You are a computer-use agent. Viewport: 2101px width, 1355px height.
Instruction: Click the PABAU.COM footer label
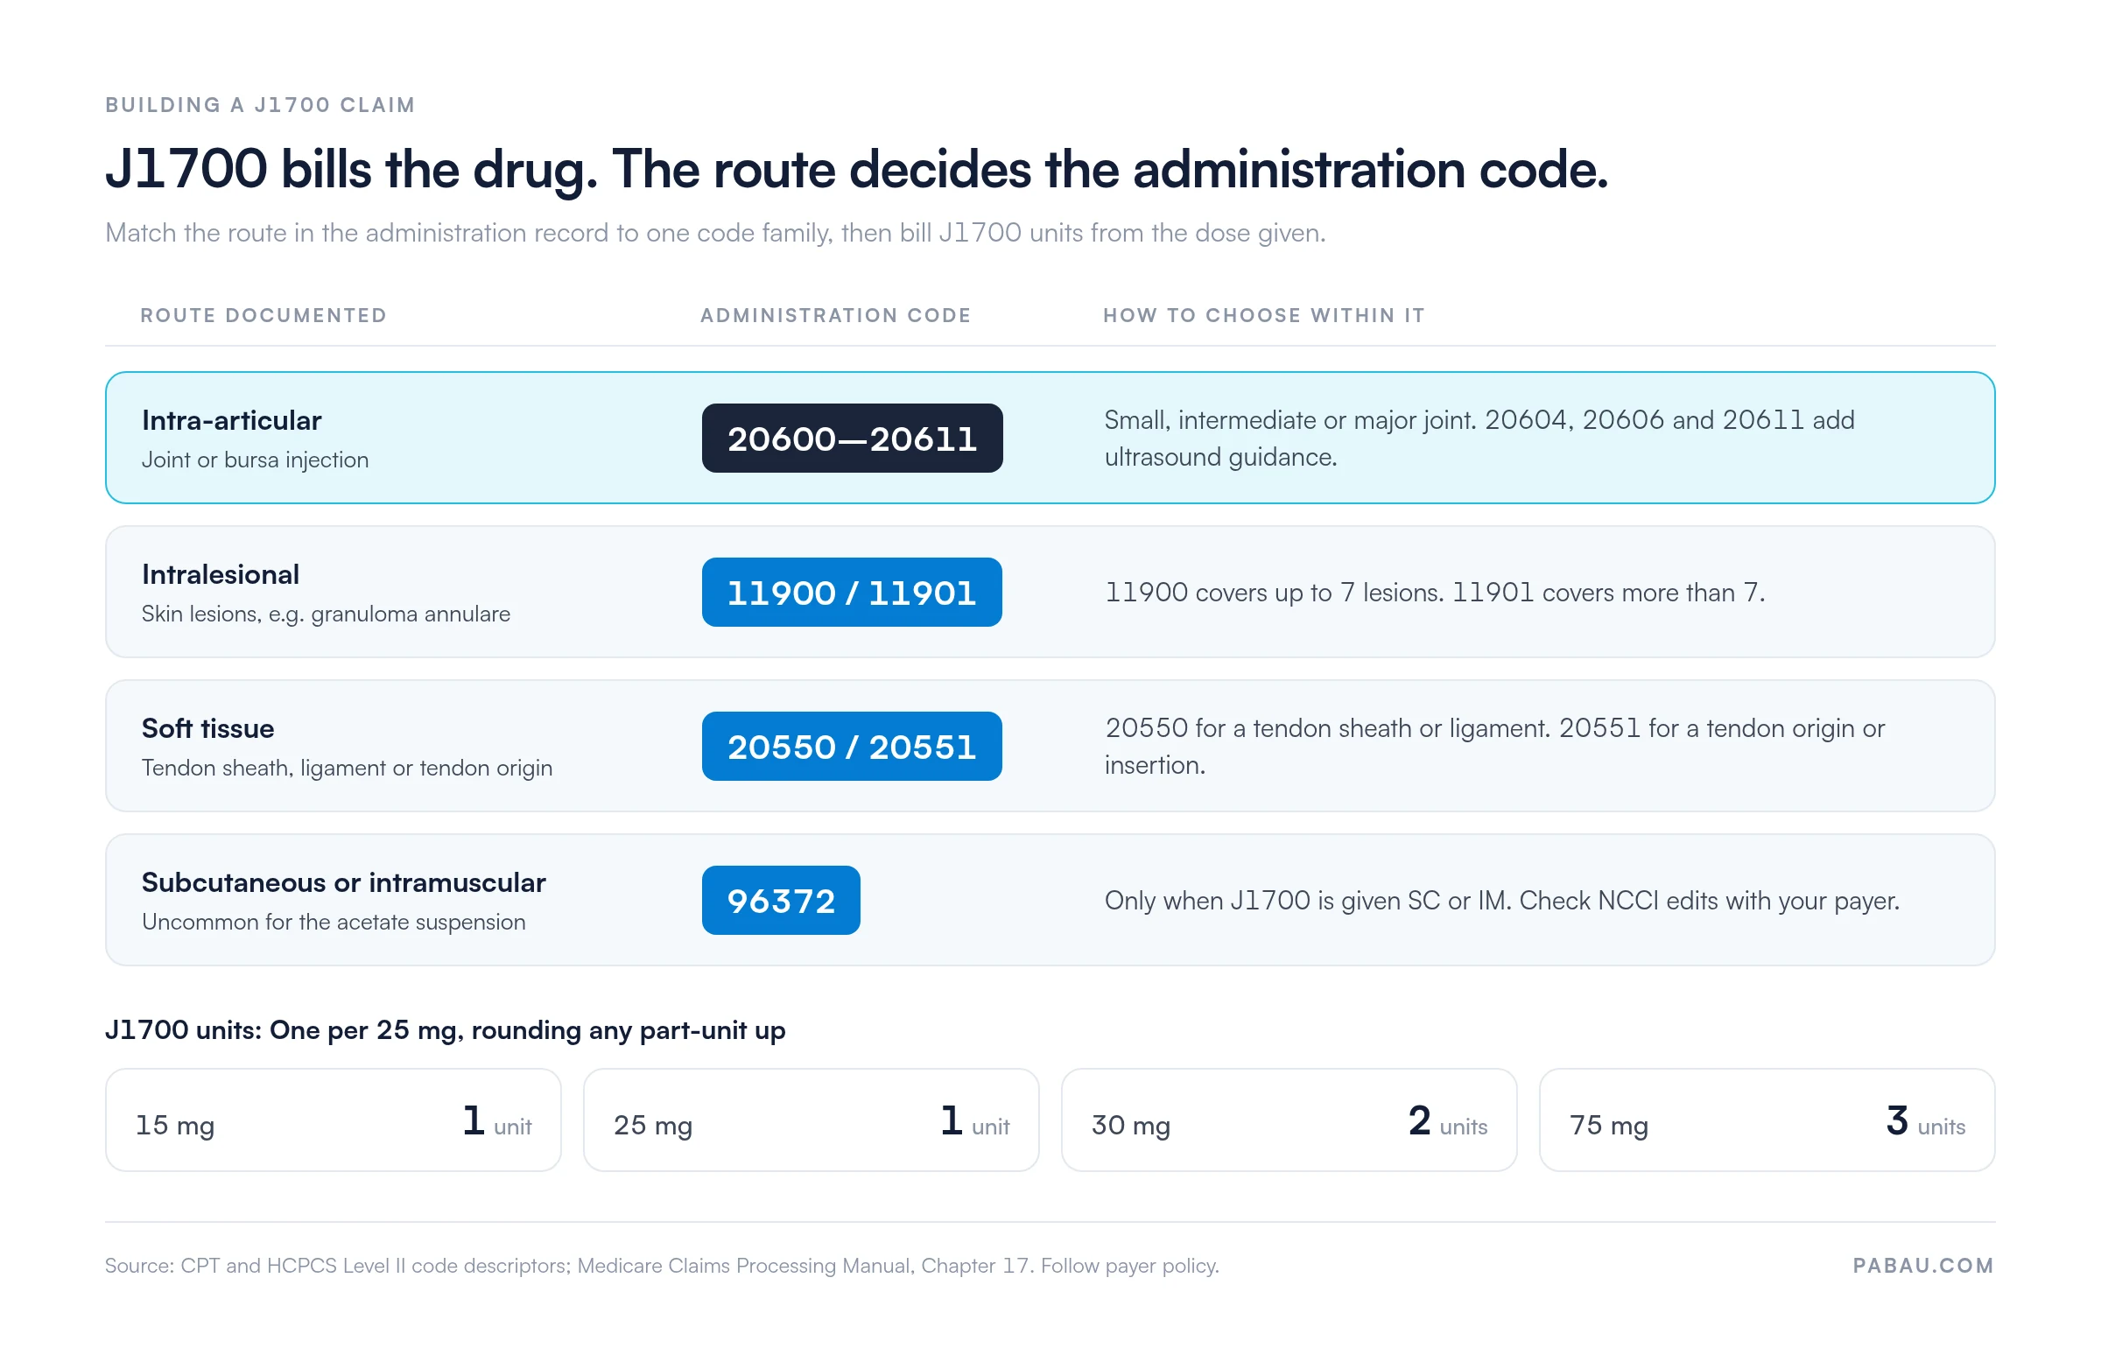click(1923, 1265)
